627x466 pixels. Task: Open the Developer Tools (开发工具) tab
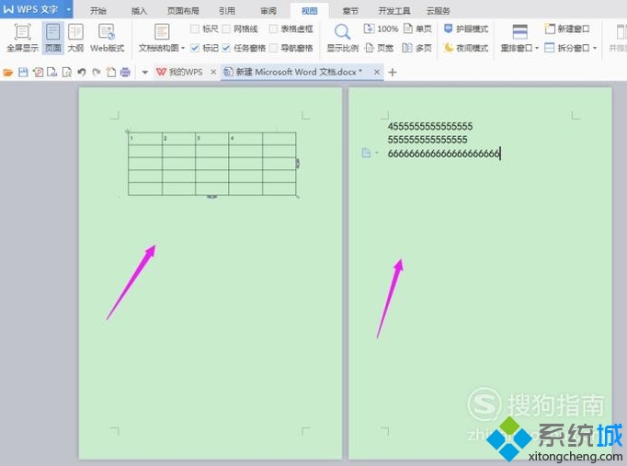coord(393,11)
